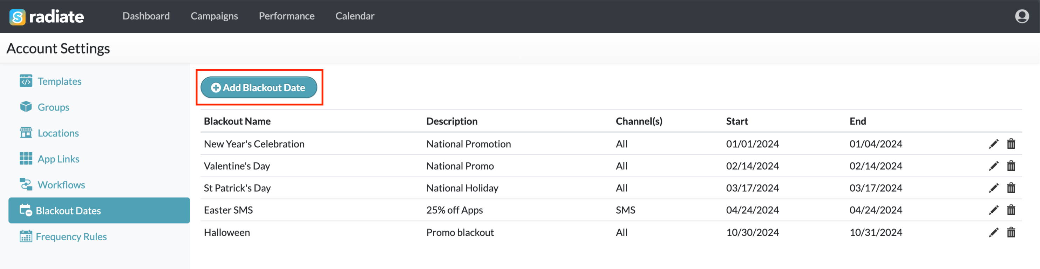
Task: Click the radiate logo icon
Action: click(18, 17)
